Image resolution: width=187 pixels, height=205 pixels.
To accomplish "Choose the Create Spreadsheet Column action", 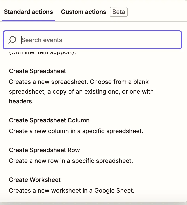I will [x=49, y=120].
